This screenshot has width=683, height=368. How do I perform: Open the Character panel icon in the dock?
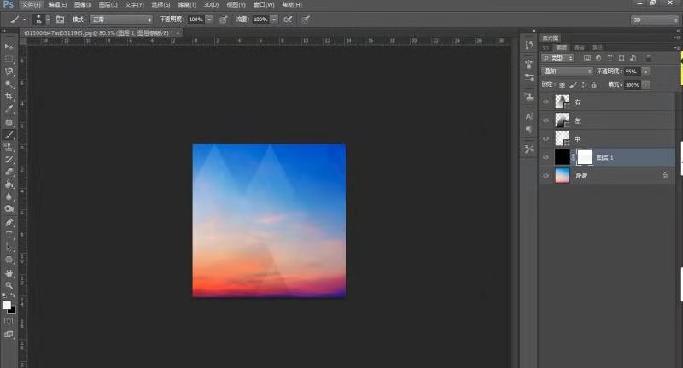(528, 116)
